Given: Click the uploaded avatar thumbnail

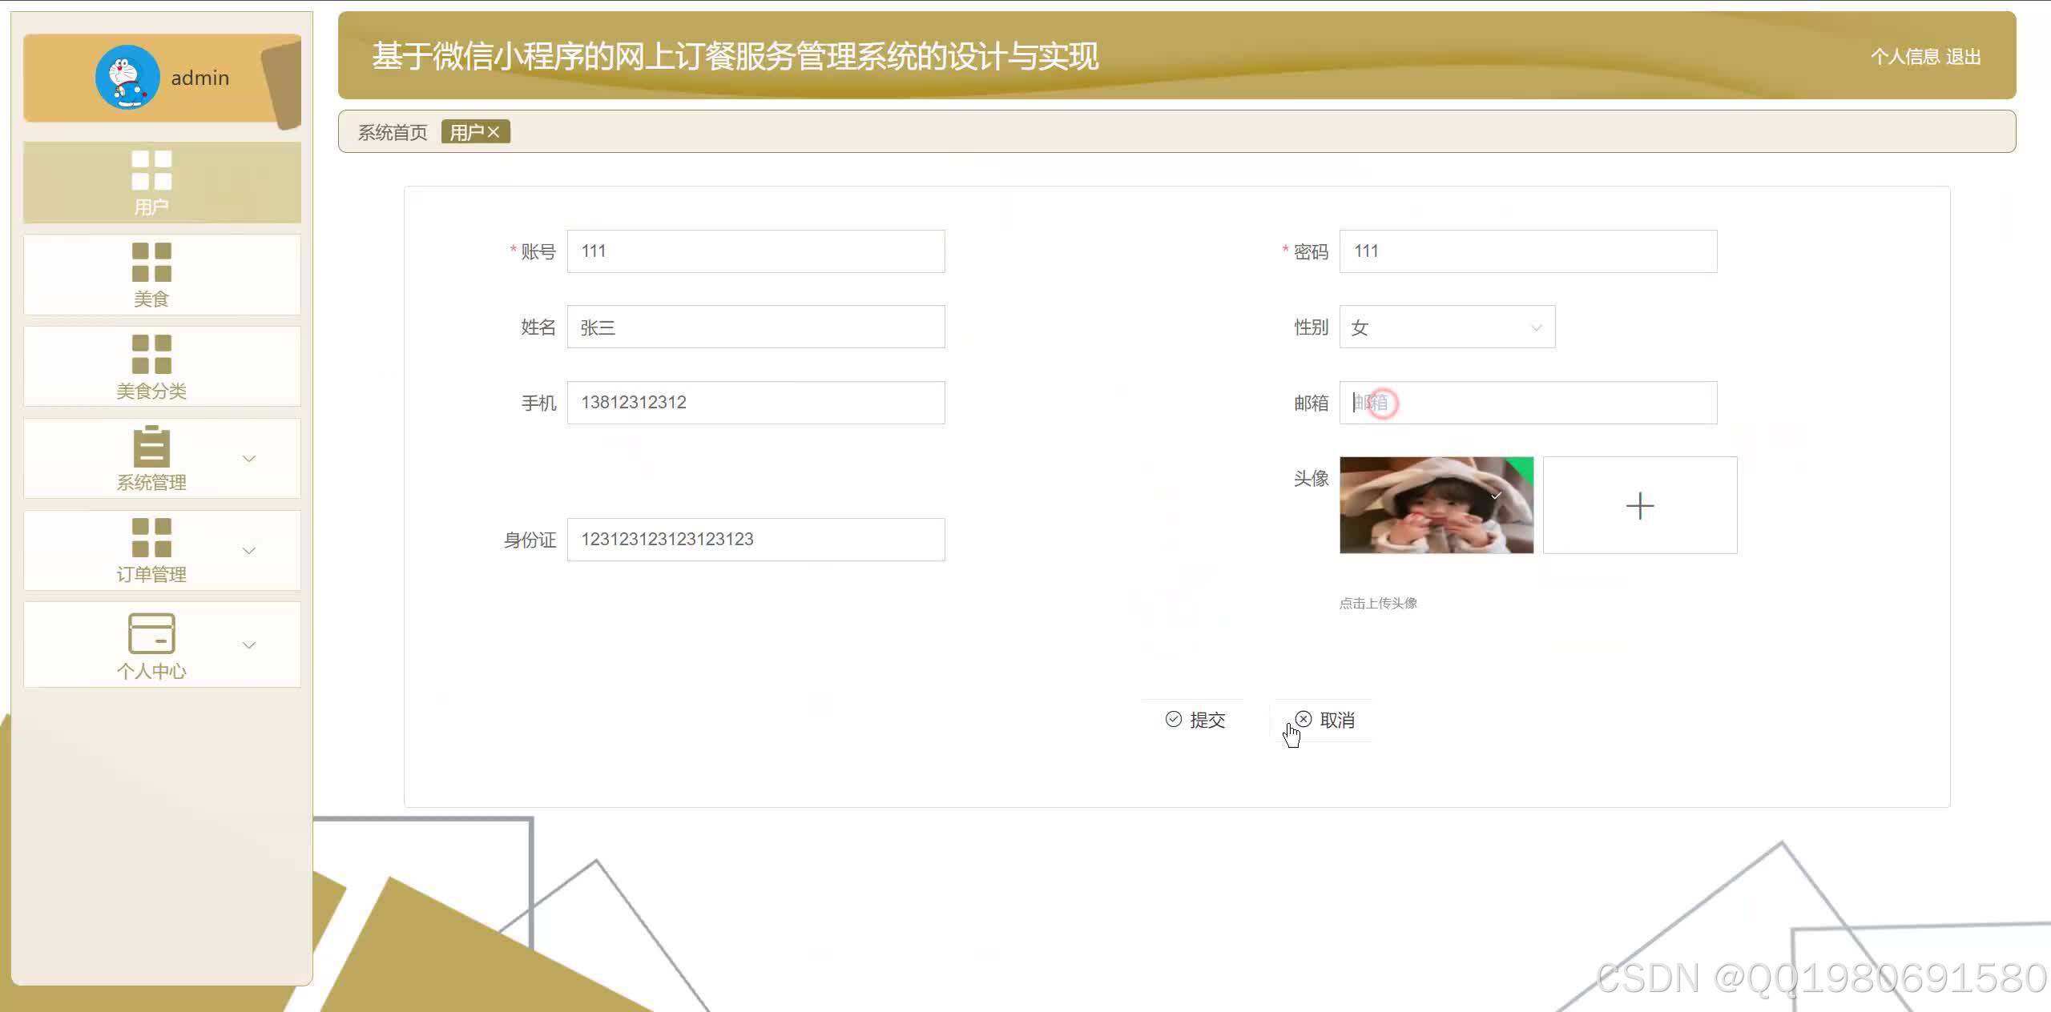Looking at the screenshot, I should point(1436,505).
